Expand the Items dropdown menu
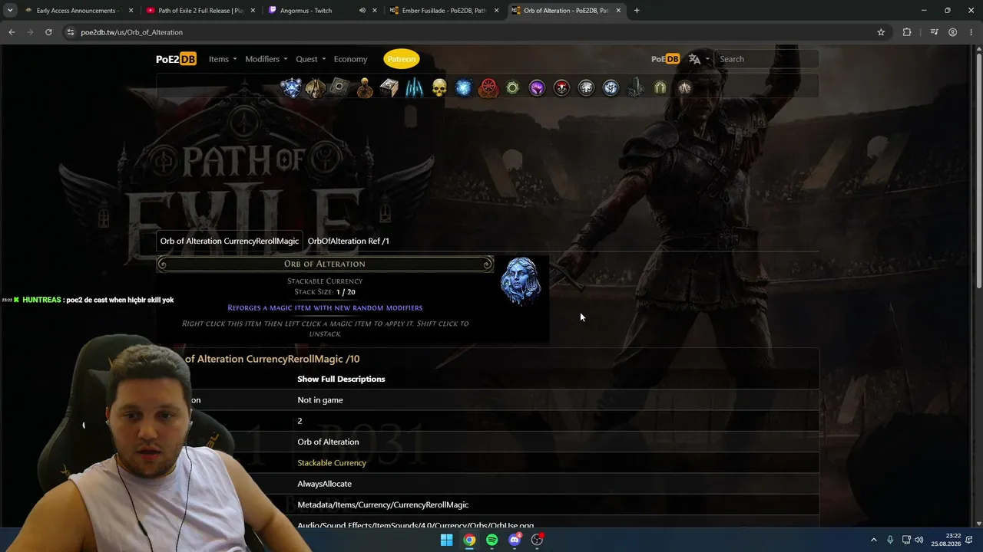This screenshot has height=552, width=983. [x=223, y=59]
